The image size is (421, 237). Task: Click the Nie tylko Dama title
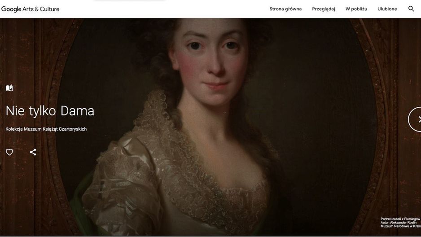pyautogui.click(x=50, y=111)
